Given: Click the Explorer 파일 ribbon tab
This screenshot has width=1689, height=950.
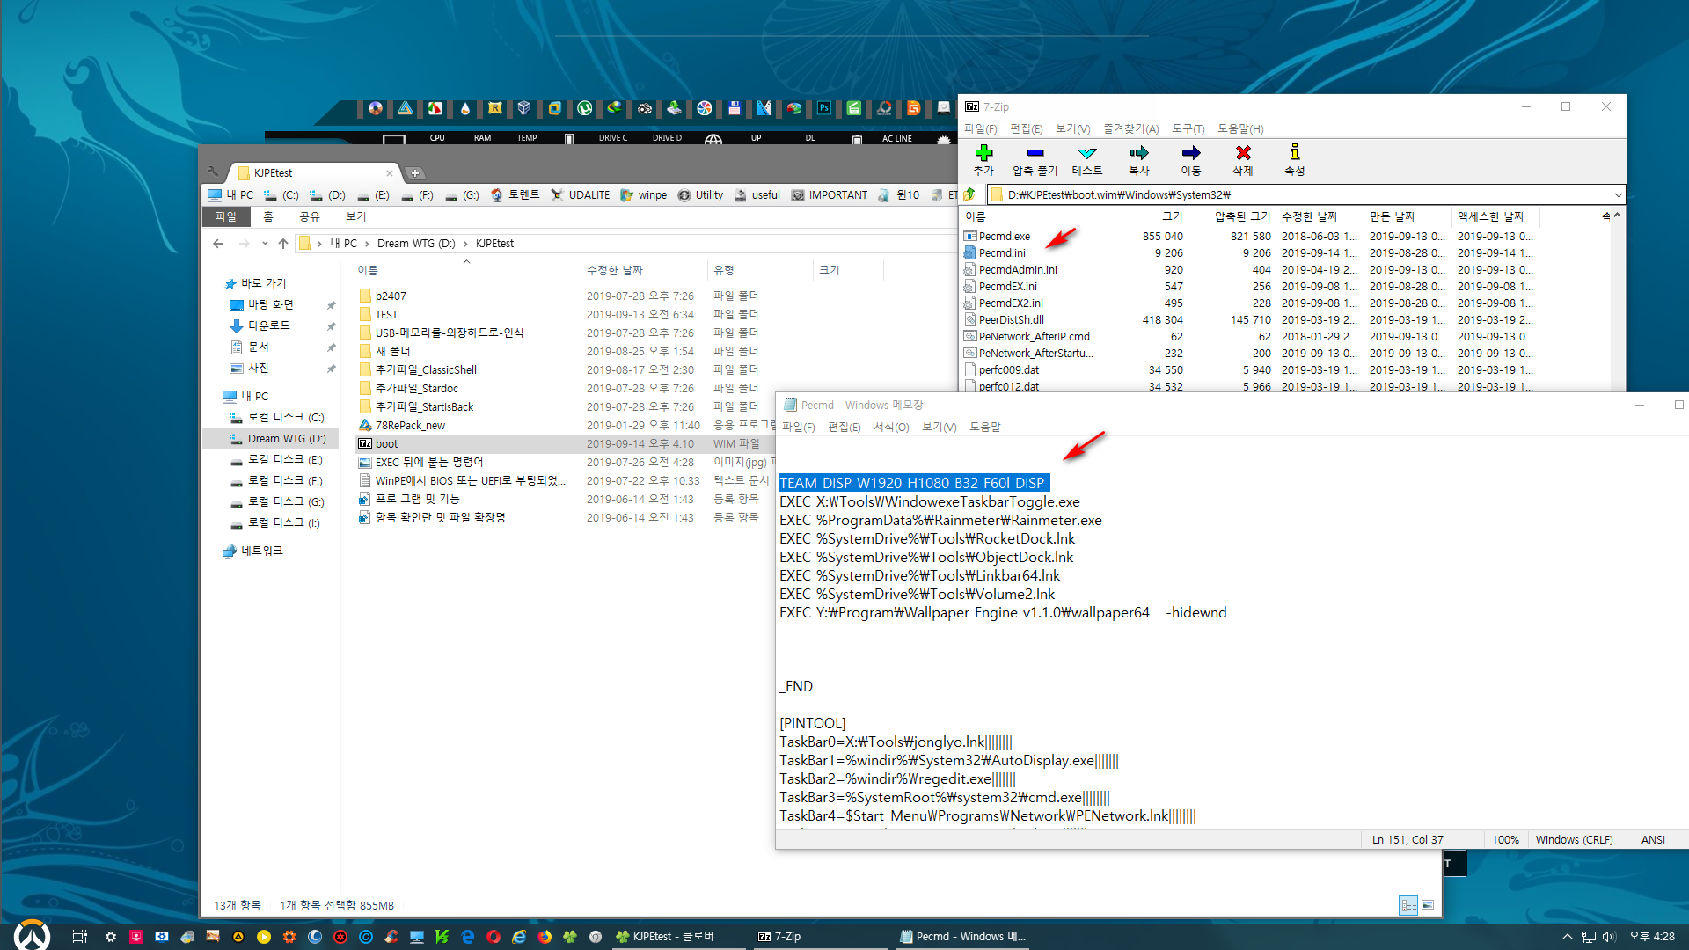Looking at the screenshot, I should [x=226, y=216].
